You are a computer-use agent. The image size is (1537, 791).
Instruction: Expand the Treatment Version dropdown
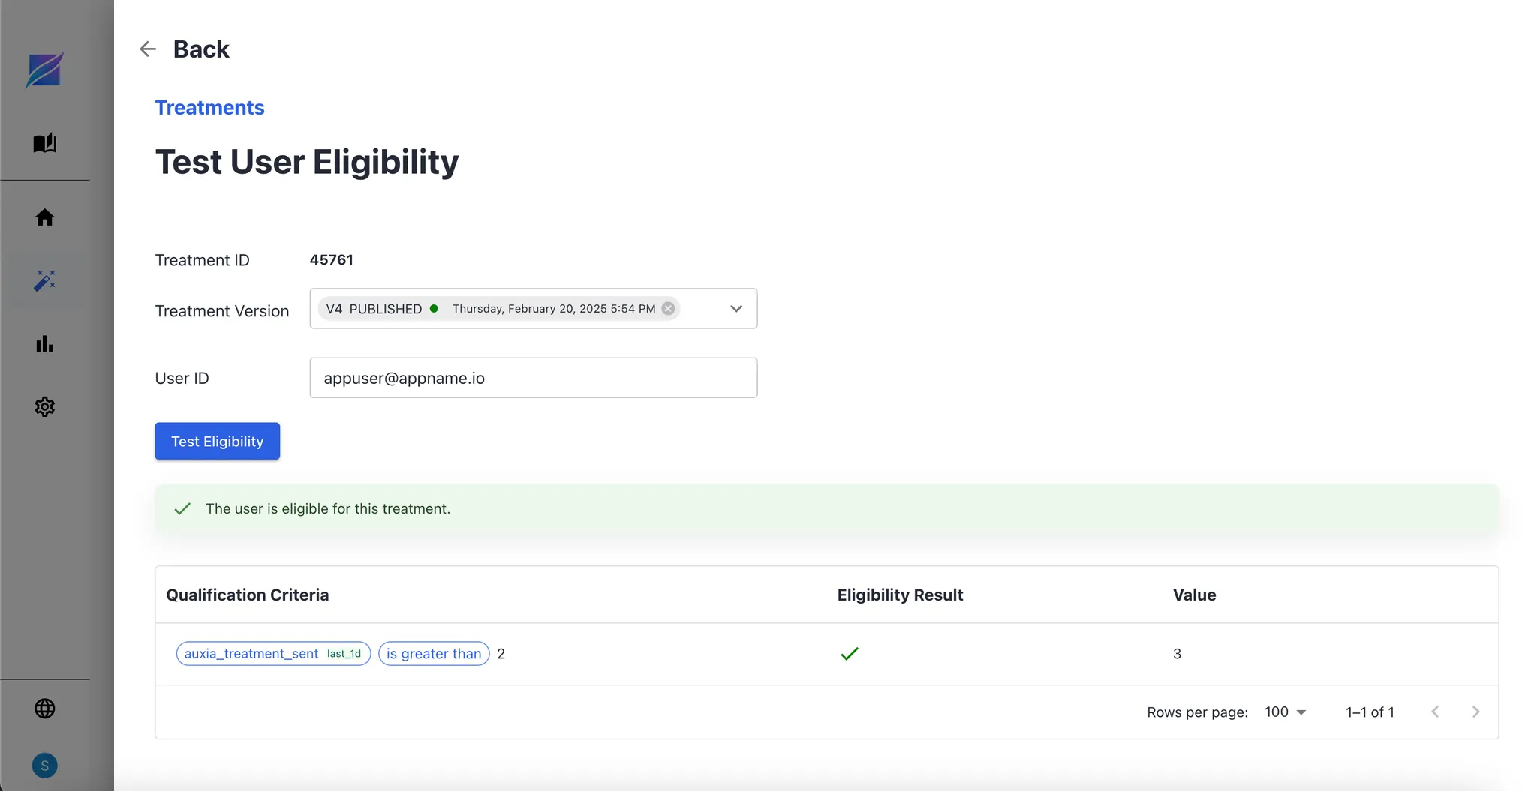(736, 309)
